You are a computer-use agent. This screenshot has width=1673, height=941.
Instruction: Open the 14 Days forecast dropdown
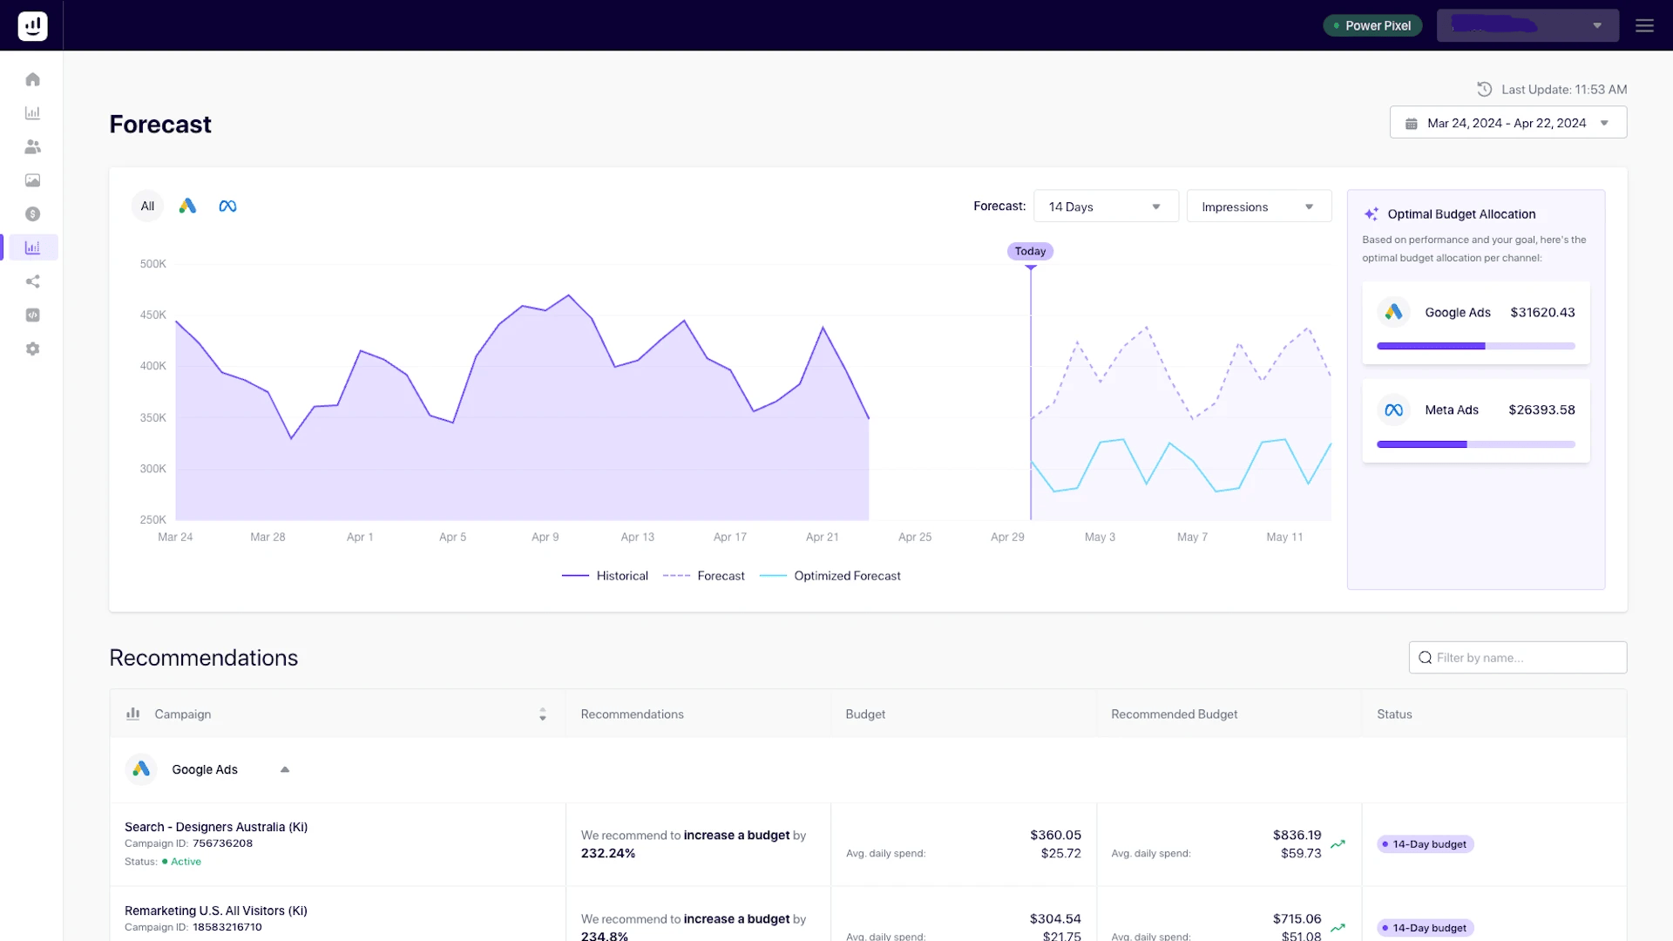1105,206
